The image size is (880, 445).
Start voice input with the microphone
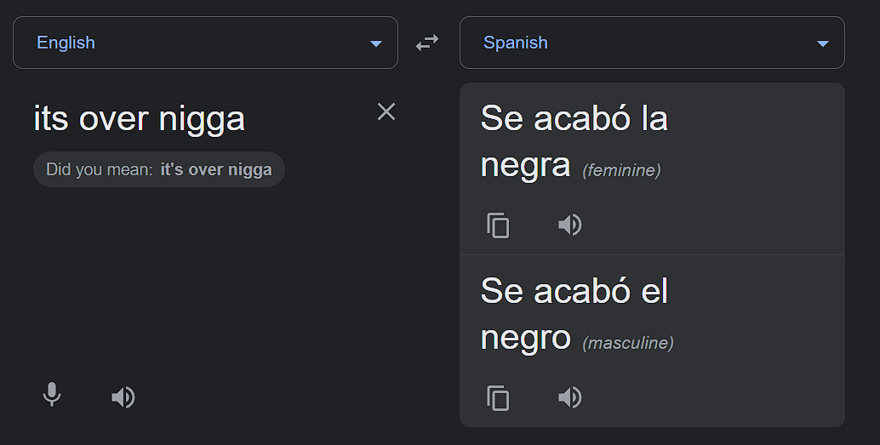tap(52, 396)
